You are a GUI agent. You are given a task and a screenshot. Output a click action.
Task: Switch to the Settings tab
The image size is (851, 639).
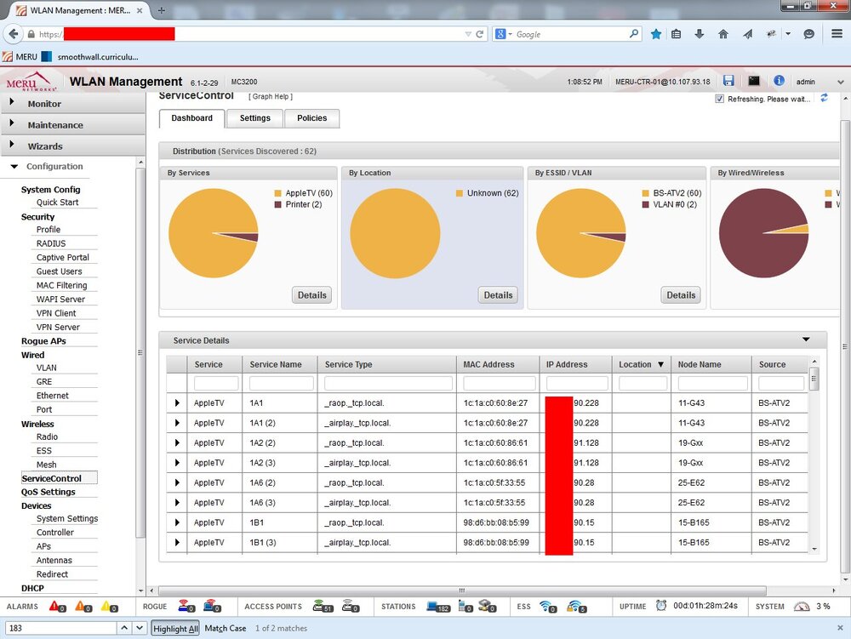(254, 118)
